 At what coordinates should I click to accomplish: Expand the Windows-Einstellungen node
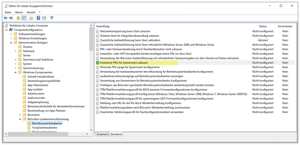coord(11,38)
